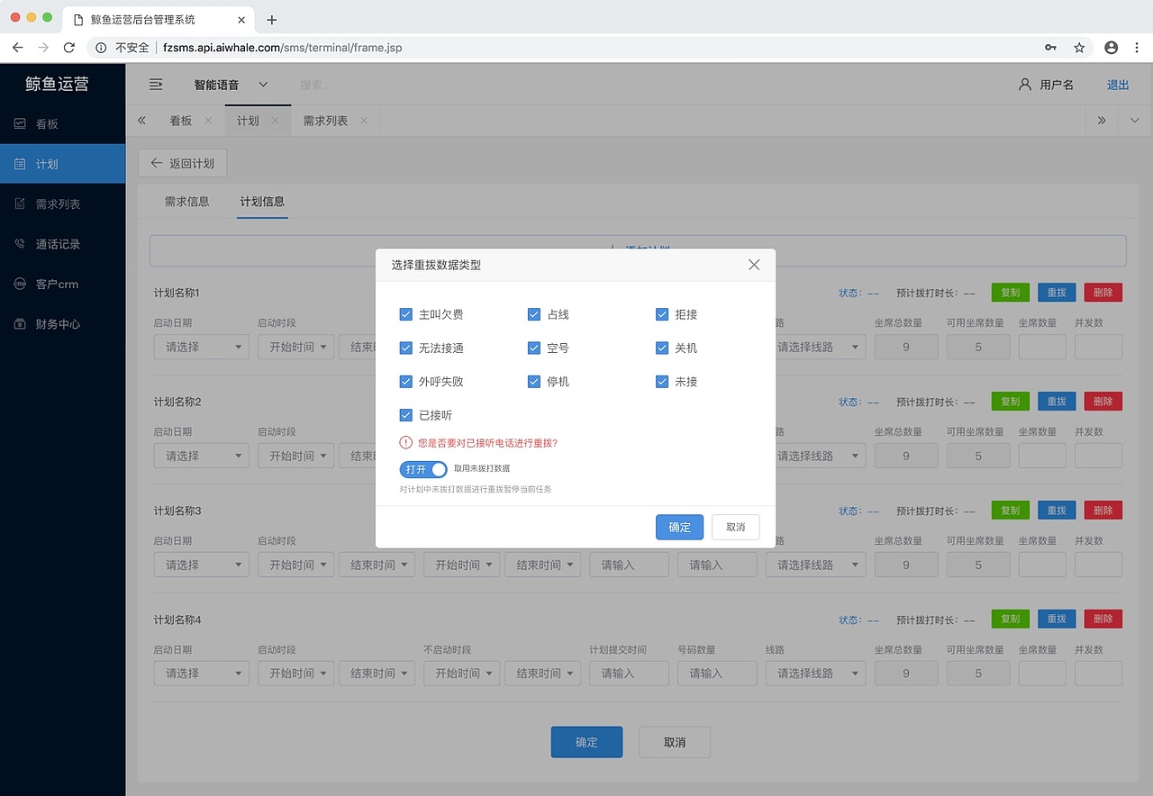Select the 计划信息 tab
The image size is (1153, 796).
(x=262, y=201)
